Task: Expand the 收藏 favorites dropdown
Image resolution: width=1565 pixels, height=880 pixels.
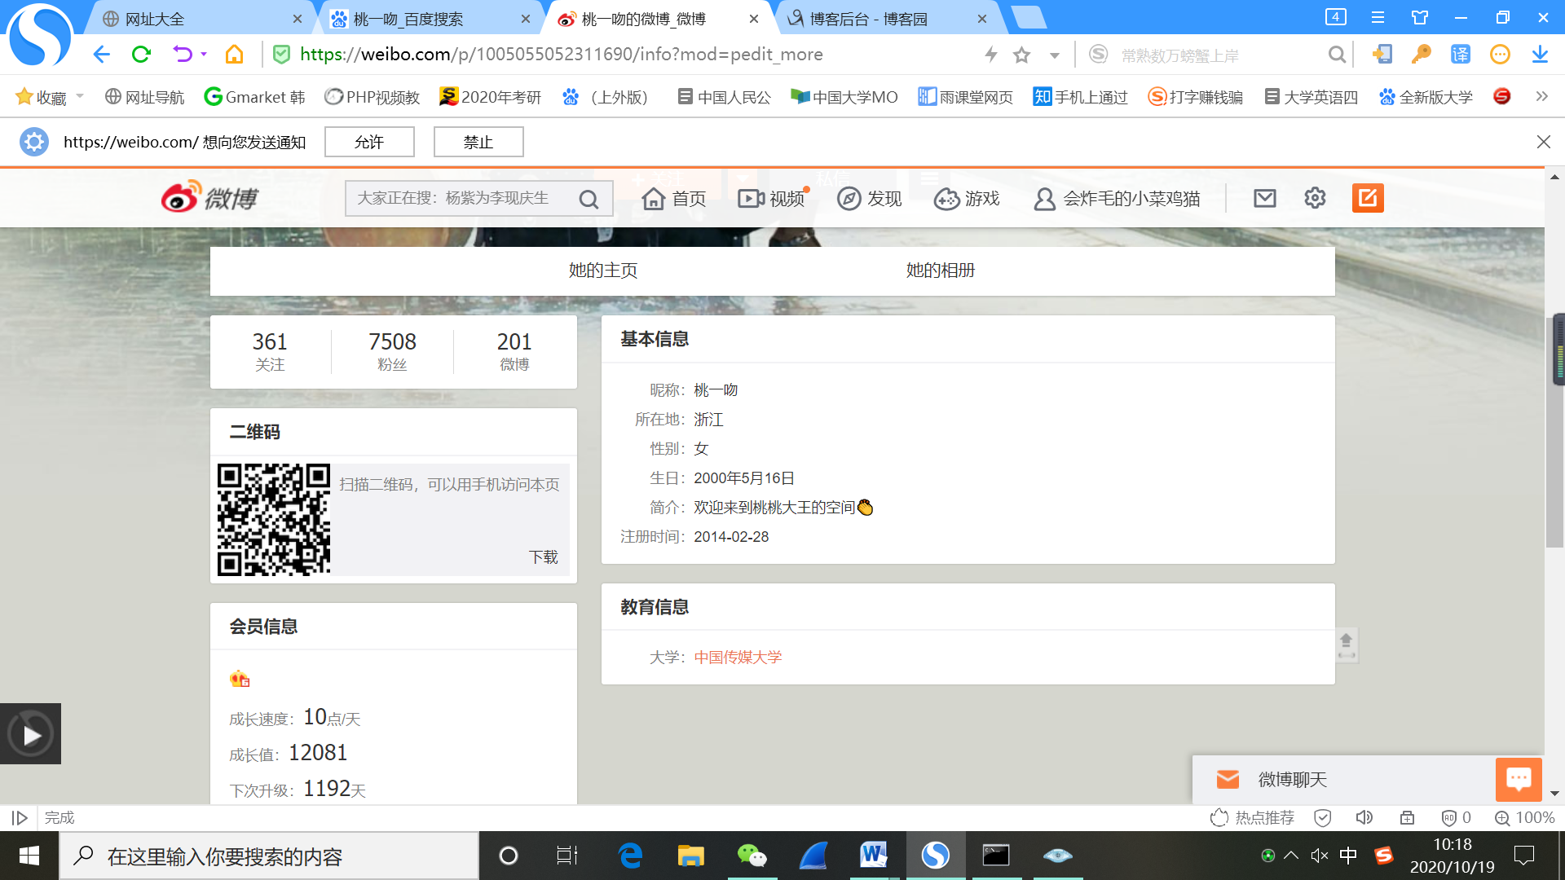Action: (80, 96)
